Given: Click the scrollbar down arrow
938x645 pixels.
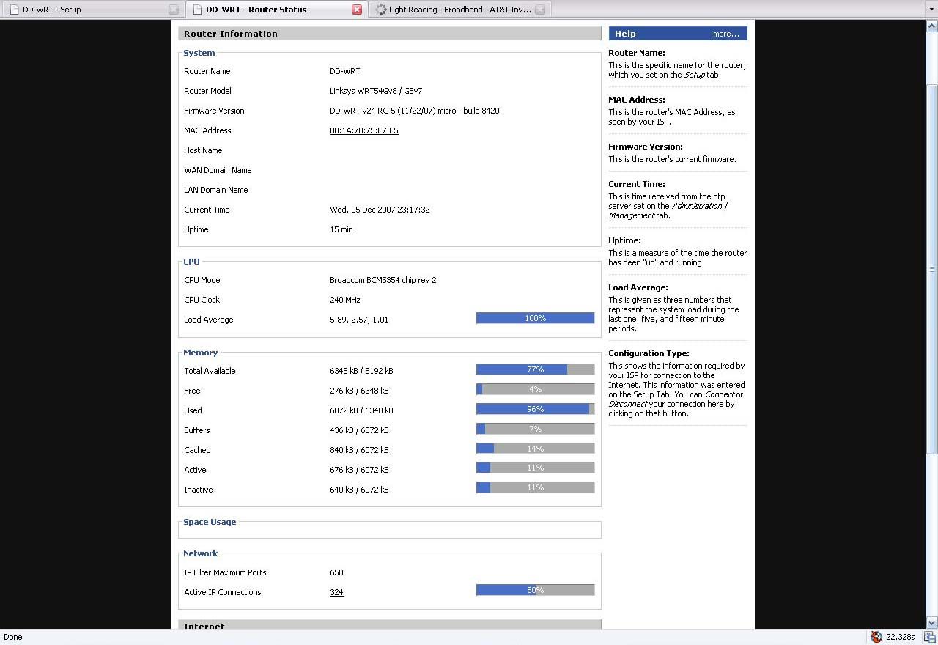Looking at the screenshot, I should click(931, 623).
